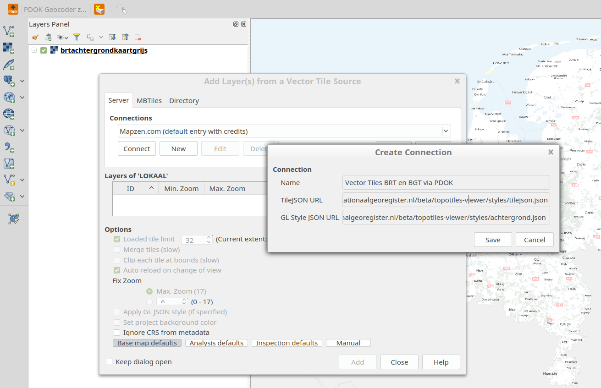Select the custom fixed zoom radio button
The height and width of the screenshot is (388, 601).
(149, 302)
